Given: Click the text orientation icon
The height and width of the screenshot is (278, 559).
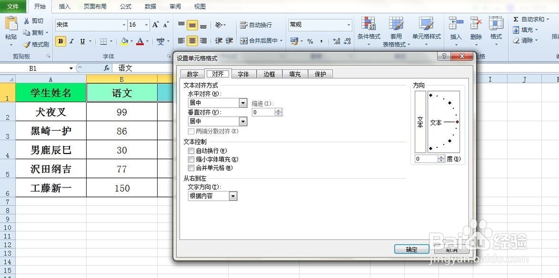Looking at the screenshot, I should click(x=219, y=25).
